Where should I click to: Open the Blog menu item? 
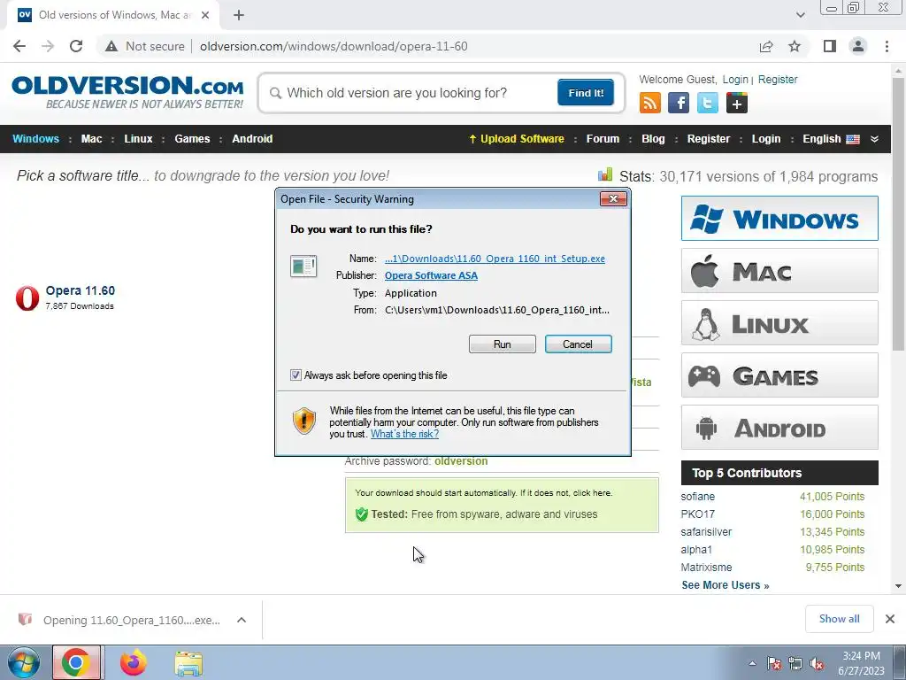(x=653, y=139)
